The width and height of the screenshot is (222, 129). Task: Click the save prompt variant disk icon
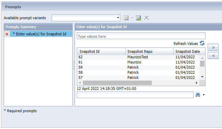[126, 18]
